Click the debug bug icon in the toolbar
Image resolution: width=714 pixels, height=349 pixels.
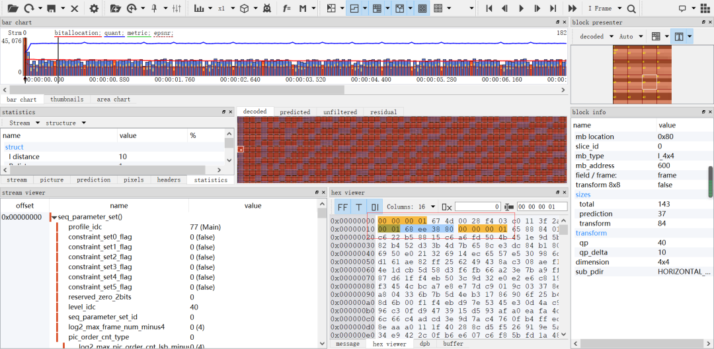[266, 9]
